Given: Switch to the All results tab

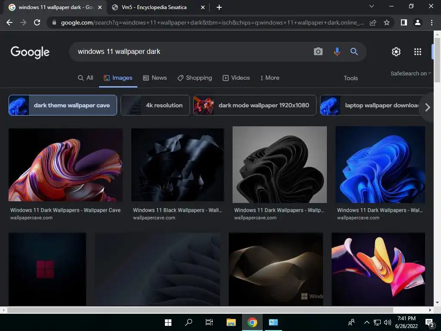Looking at the screenshot, I should [x=86, y=78].
